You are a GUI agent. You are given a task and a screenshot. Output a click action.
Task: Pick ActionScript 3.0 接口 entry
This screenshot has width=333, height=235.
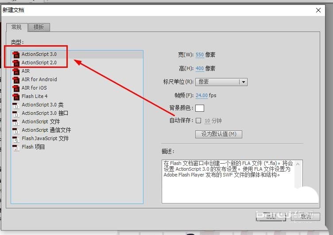(x=77, y=113)
